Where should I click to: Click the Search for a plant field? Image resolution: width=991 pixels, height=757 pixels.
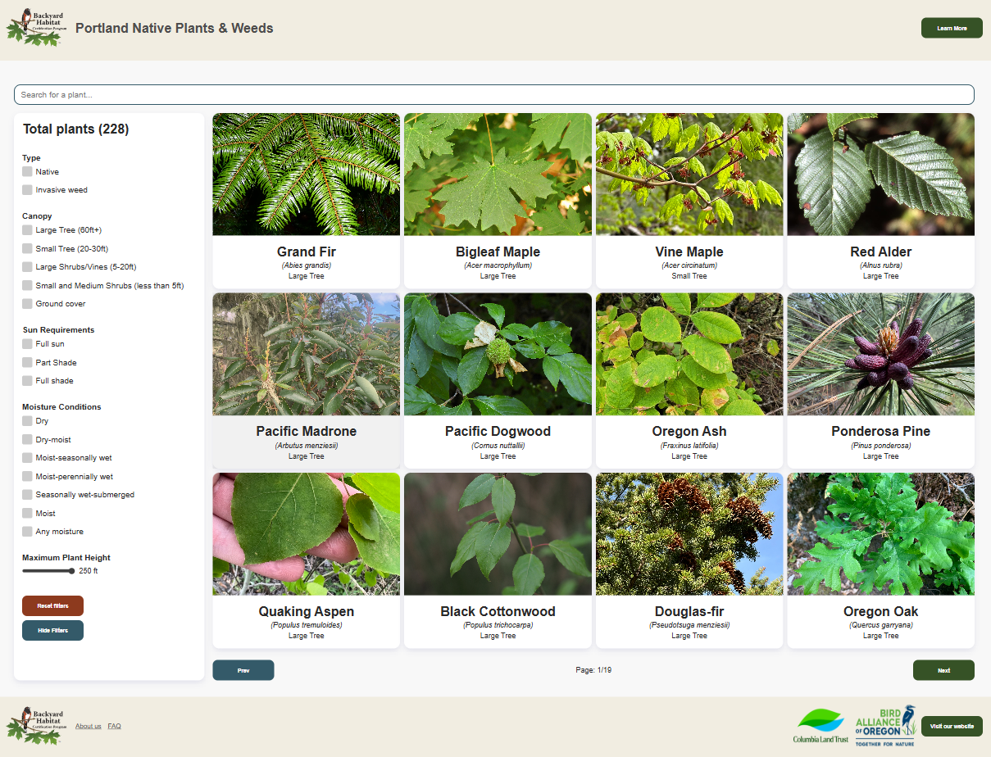point(494,94)
